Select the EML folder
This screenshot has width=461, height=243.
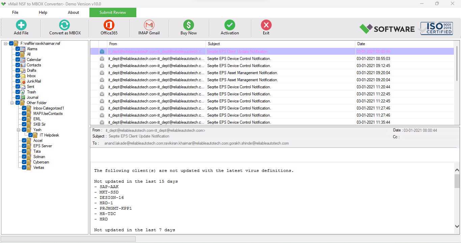pos(37,119)
